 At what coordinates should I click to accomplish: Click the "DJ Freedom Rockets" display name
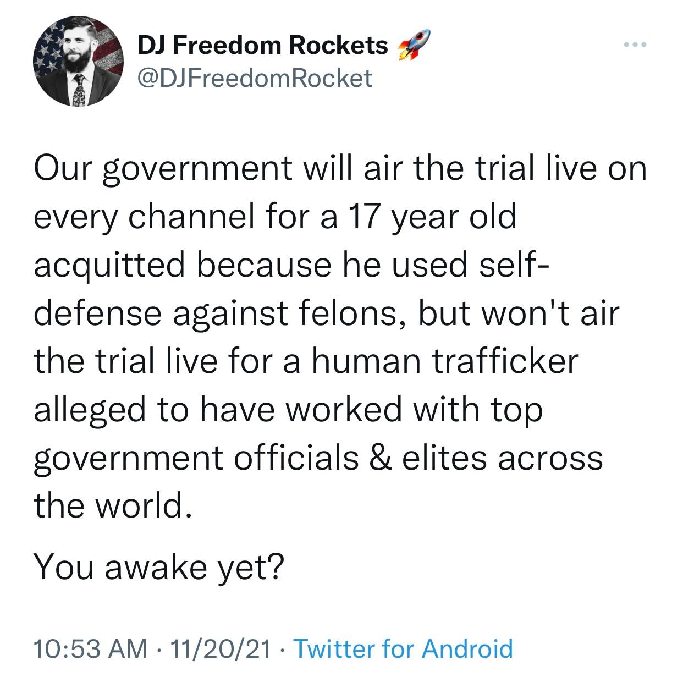click(x=262, y=46)
